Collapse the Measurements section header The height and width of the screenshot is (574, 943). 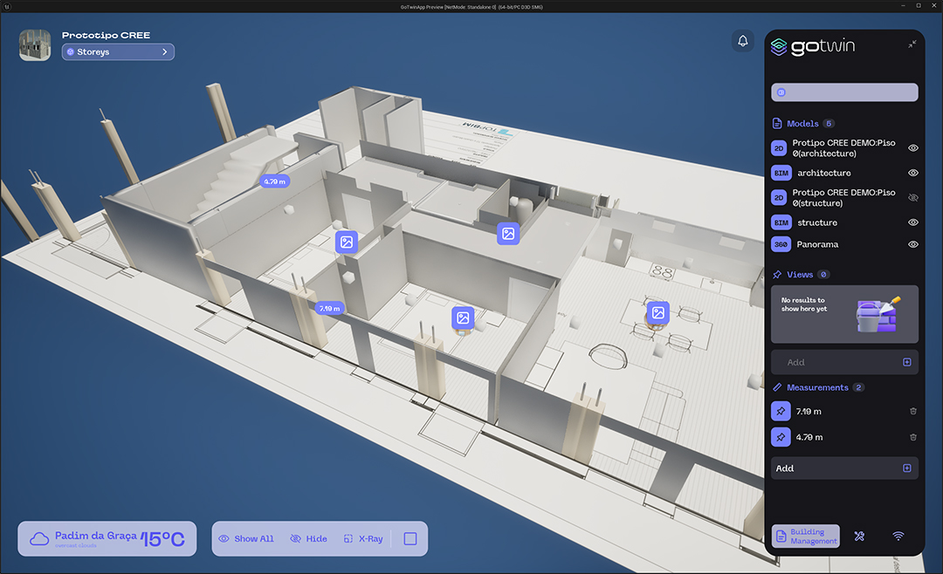(816, 387)
